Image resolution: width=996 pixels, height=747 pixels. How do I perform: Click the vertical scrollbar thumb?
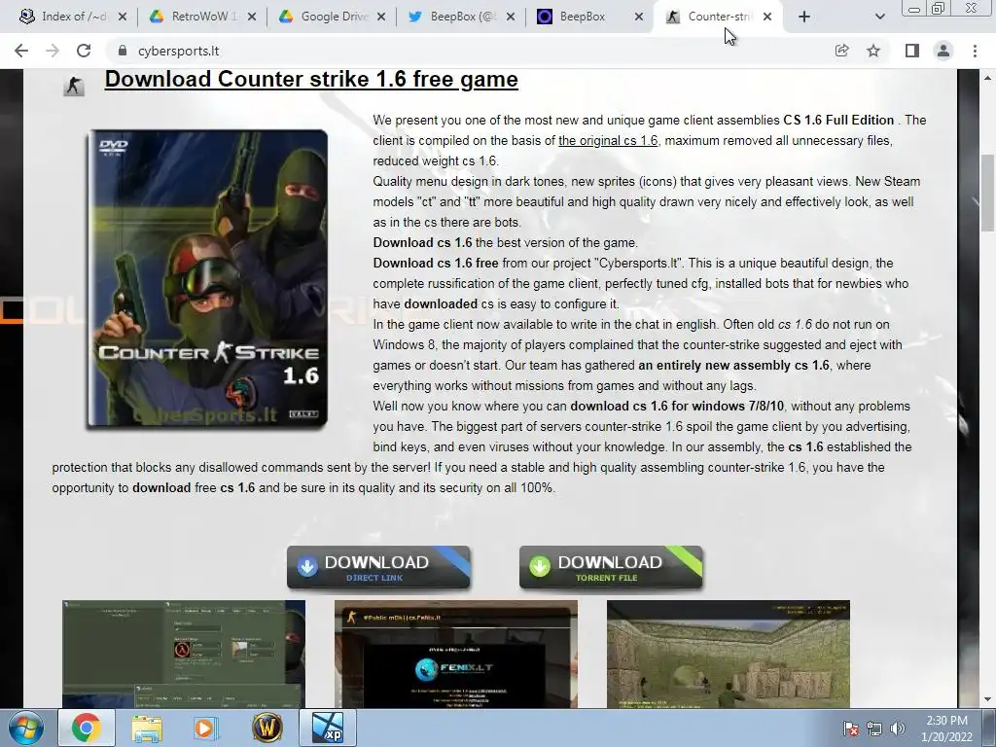click(988, 193)
